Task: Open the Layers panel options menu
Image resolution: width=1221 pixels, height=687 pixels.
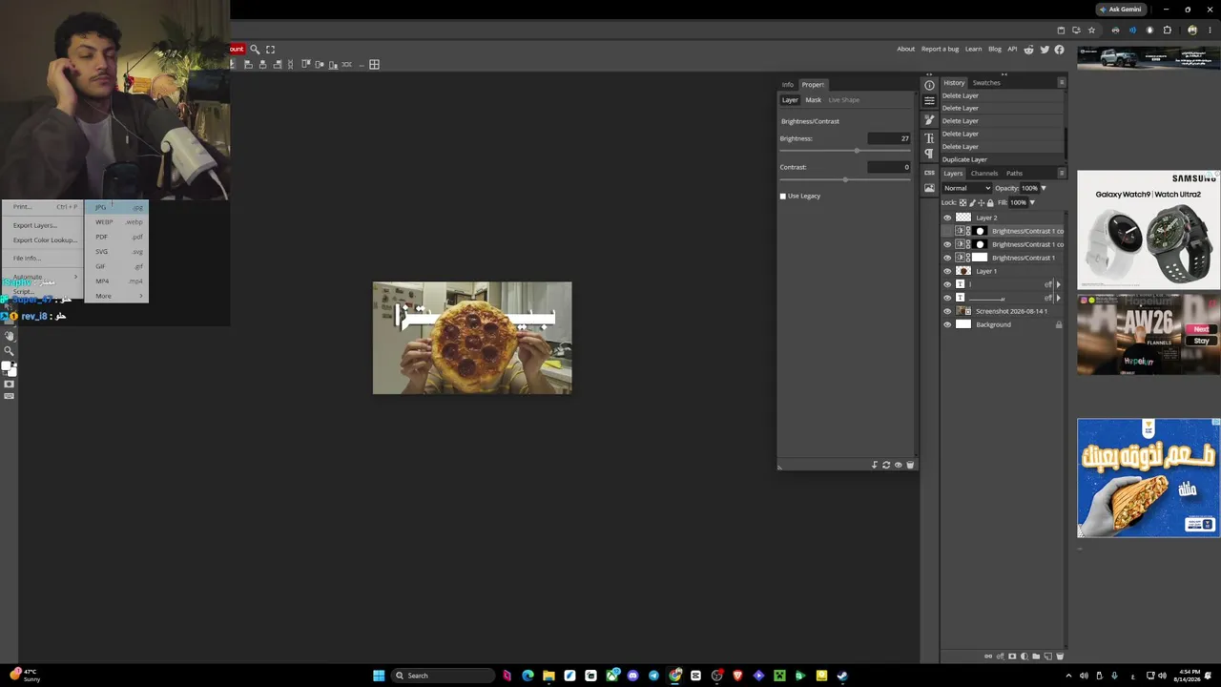Action: pos(1062,173)
